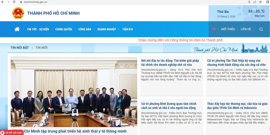Viewport: 270px width, 135px height.
Task: Click the THÀNH PHỐ HỒ CHÍ MINH site title
Action: tap(54, 13)
